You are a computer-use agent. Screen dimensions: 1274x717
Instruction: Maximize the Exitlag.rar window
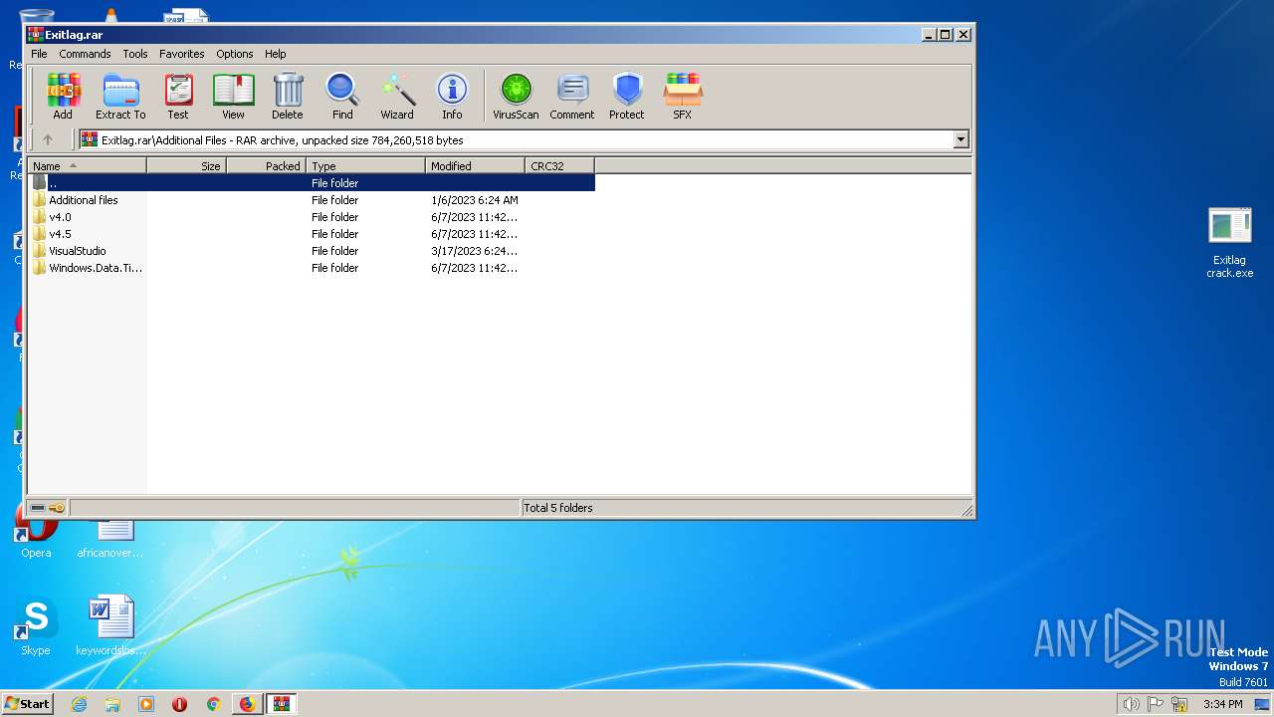(946, 34)
